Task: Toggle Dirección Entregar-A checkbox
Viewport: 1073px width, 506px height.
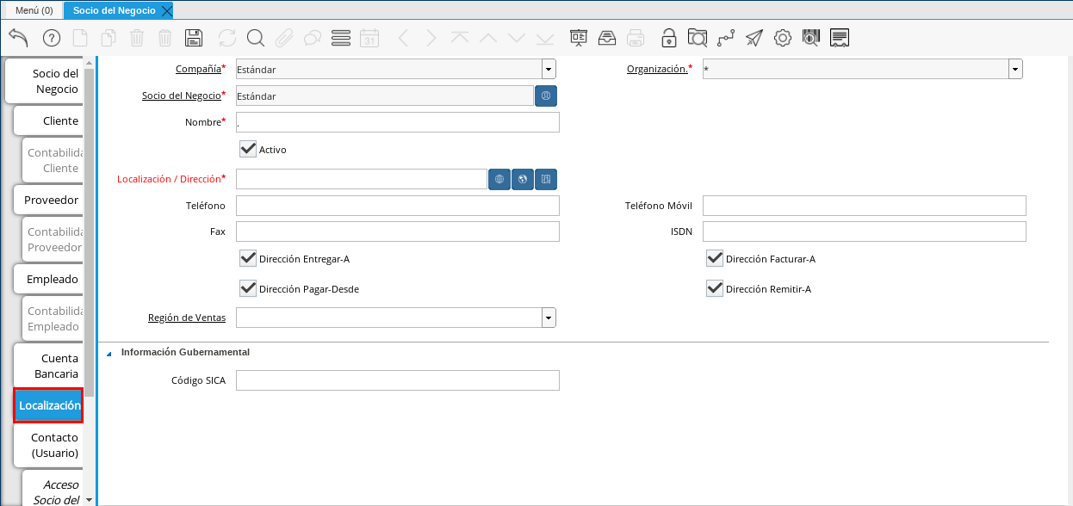Action: pos(248,258)
